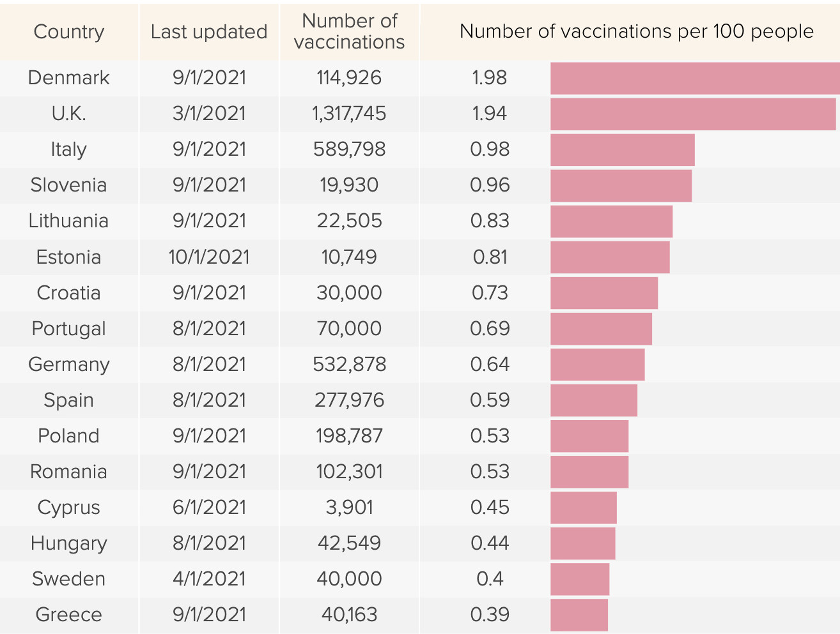840x634 pixels.
Task: Select Italy's vaccination rate bar
Action: click(622, 149)
